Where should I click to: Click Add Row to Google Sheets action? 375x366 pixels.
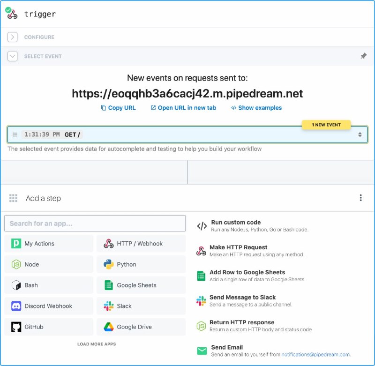[x=251, y=276]
